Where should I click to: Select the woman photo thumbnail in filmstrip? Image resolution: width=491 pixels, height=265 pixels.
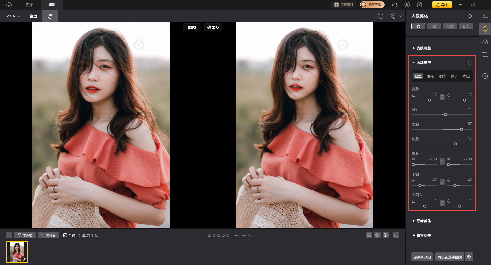click(17, 252)
